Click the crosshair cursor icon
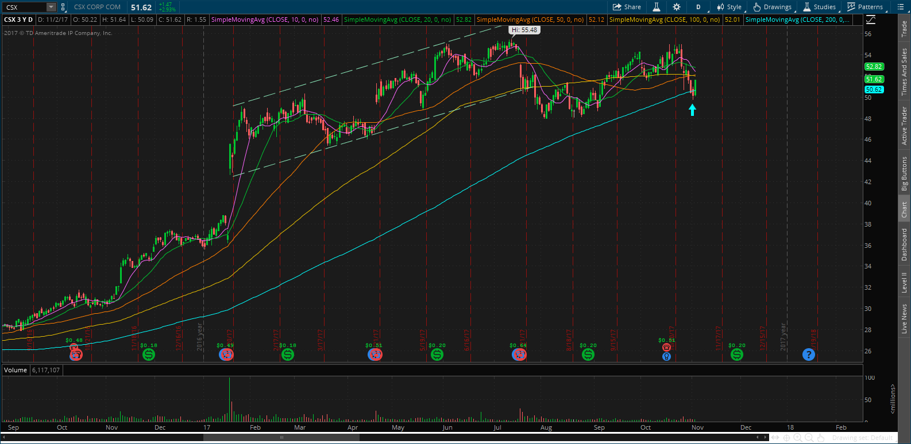 [x=786, y=438]
